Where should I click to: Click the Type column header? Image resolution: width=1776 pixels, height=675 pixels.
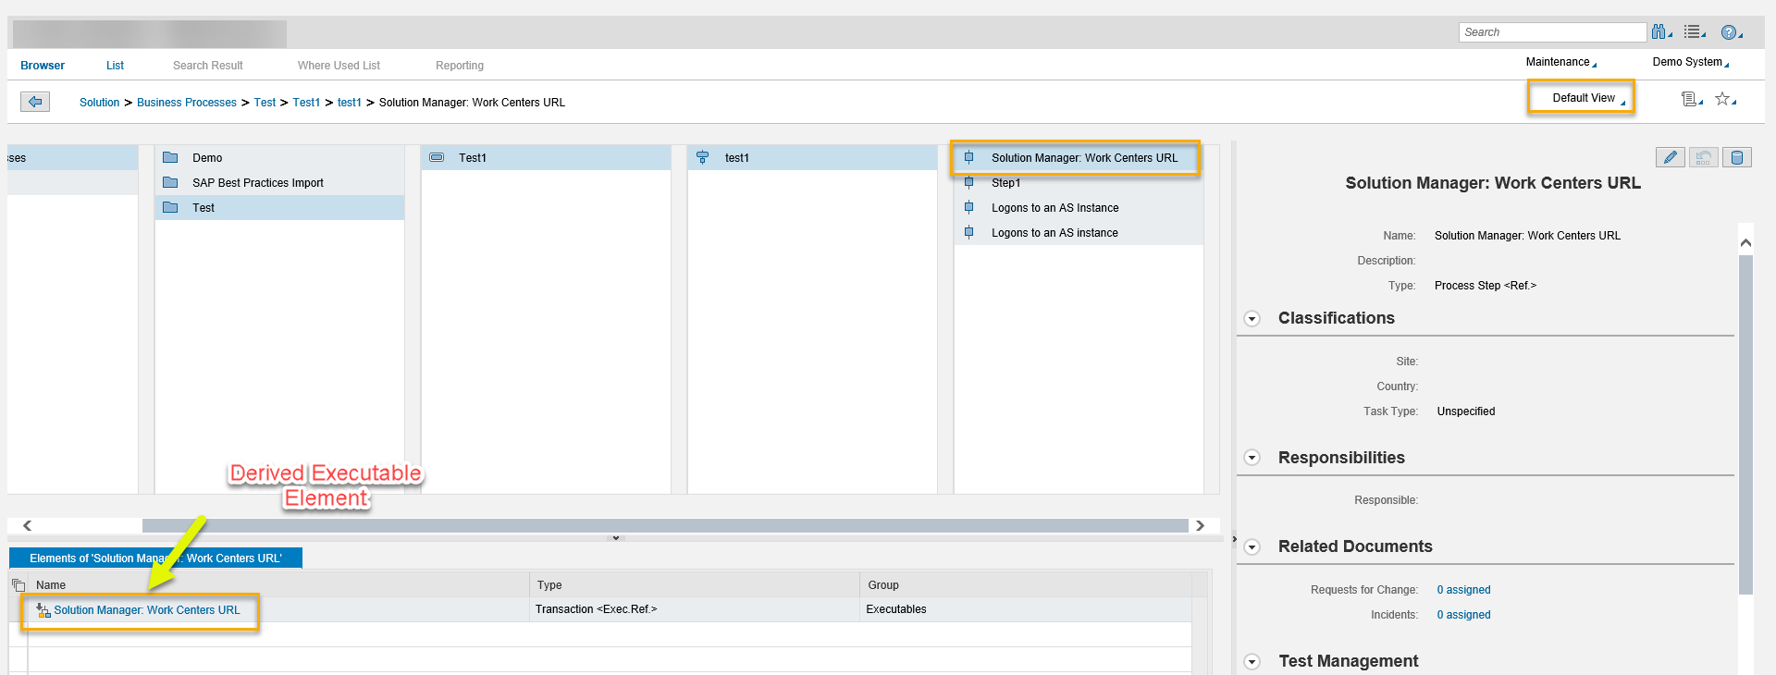(695, 585)
